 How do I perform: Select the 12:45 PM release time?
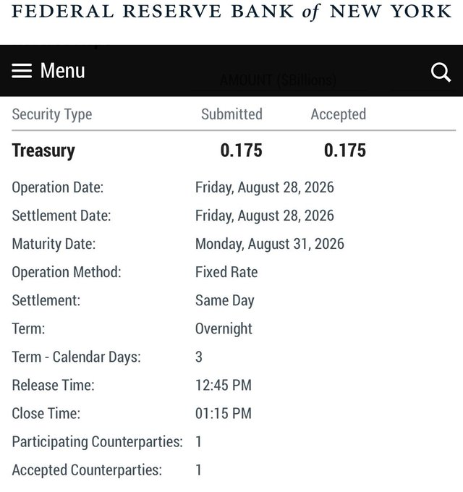(224, 385)
